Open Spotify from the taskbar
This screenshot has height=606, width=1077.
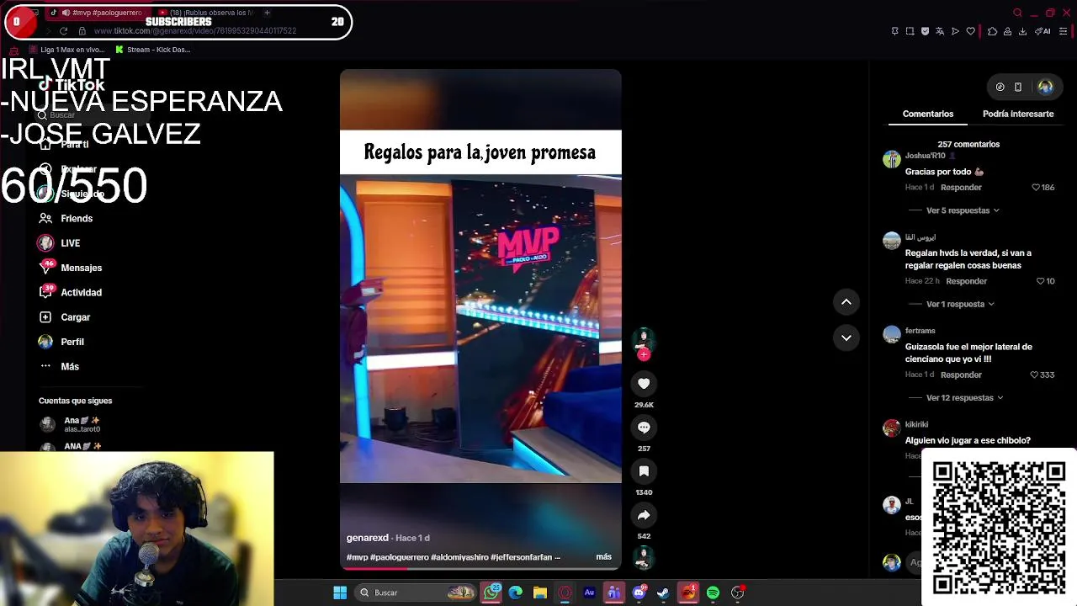[713, 593]
